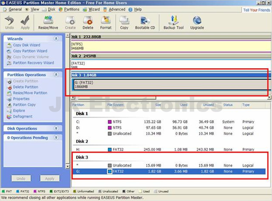Click Defragment in sidebar
Screen dimensions: 272x201
(x=20, y=117)
